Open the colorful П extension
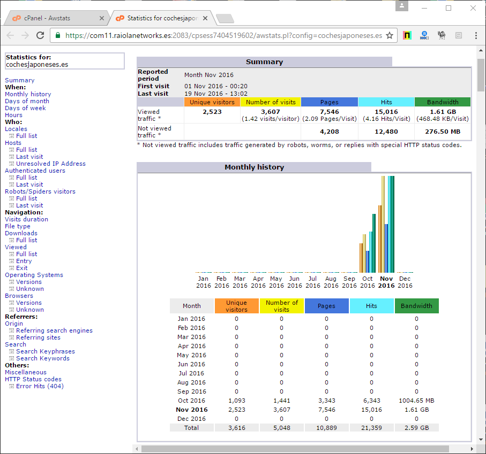Image resolution: width=486 pixels, height=454 pixels. point(407,35)
